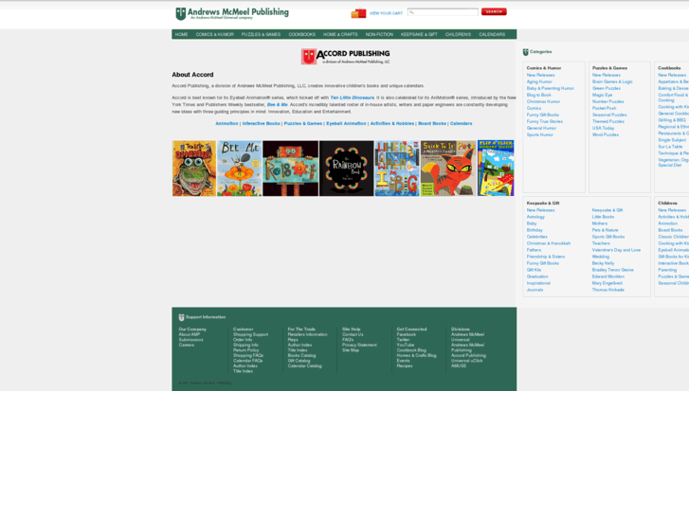Click the Valentine's Day and Love link
The image size is (689, 516).
(616, 250)
